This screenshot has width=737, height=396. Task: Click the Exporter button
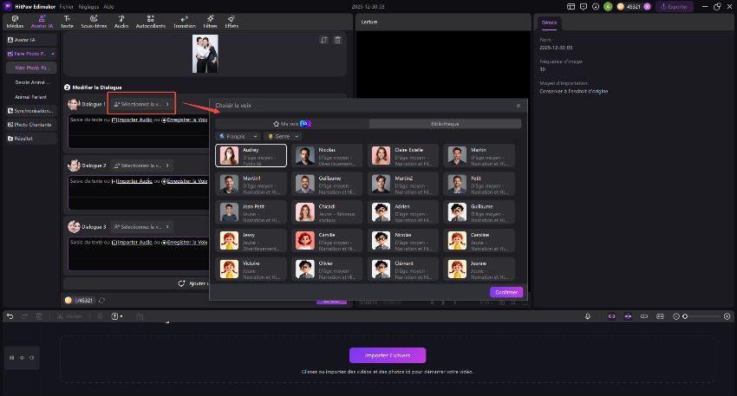[x=675, y=6]
